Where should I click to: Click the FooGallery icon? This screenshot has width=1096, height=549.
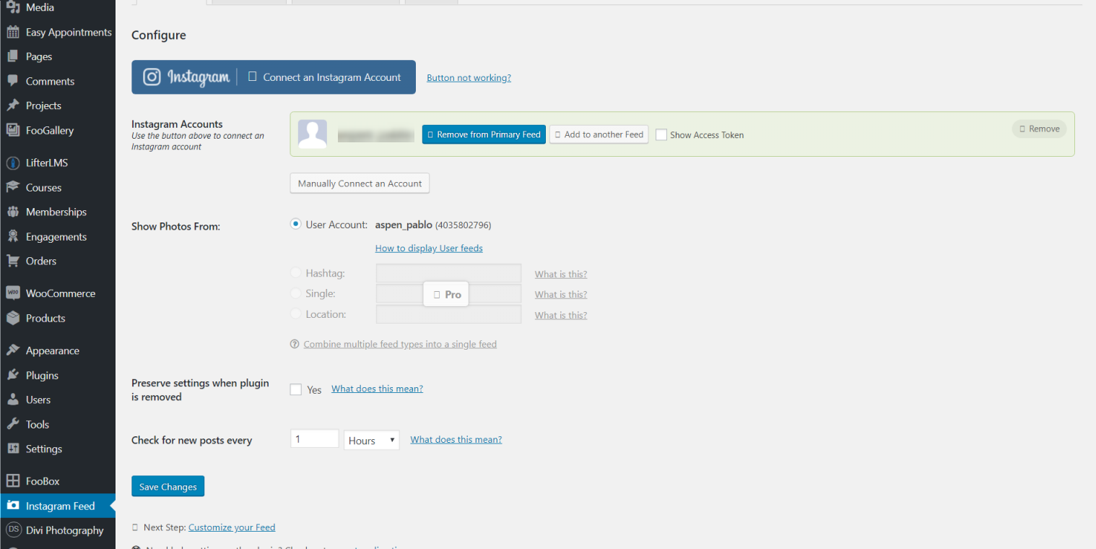13,130
